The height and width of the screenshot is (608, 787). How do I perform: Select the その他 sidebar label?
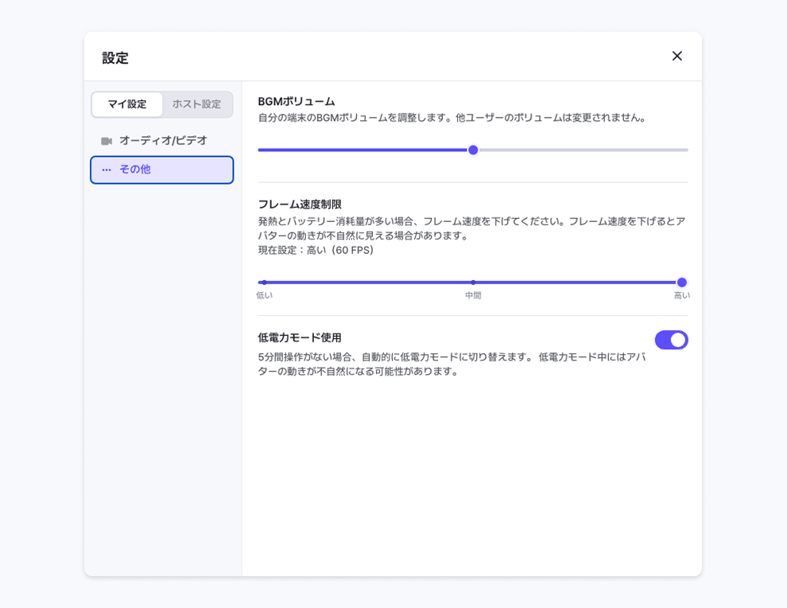(135, 170)
